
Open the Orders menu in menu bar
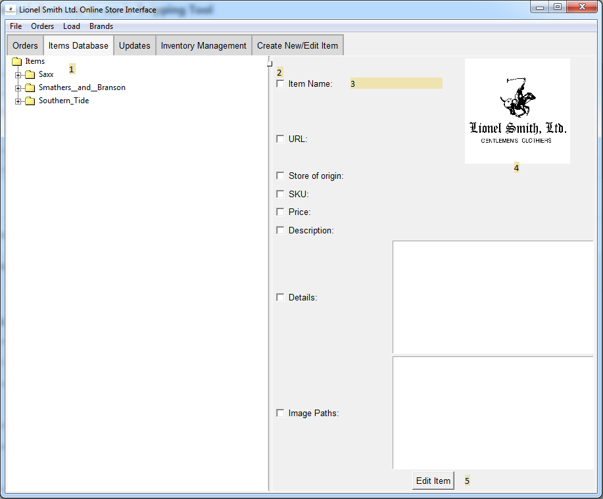[42, 26]
